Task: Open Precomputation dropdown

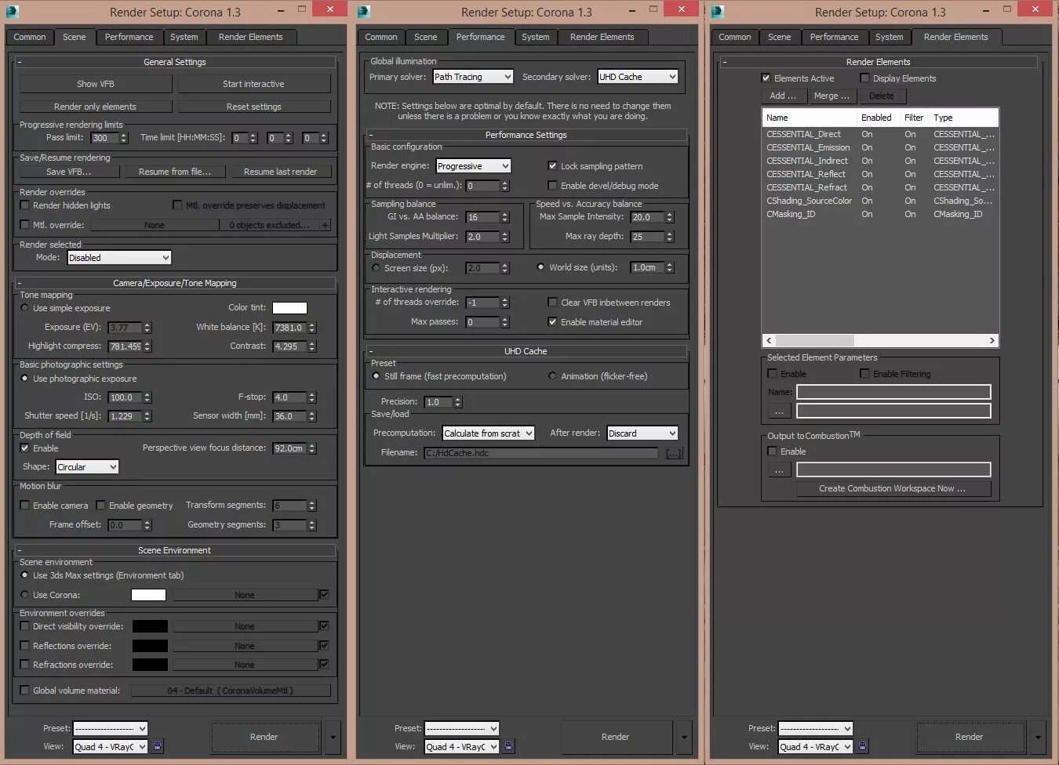Action: 488,433
